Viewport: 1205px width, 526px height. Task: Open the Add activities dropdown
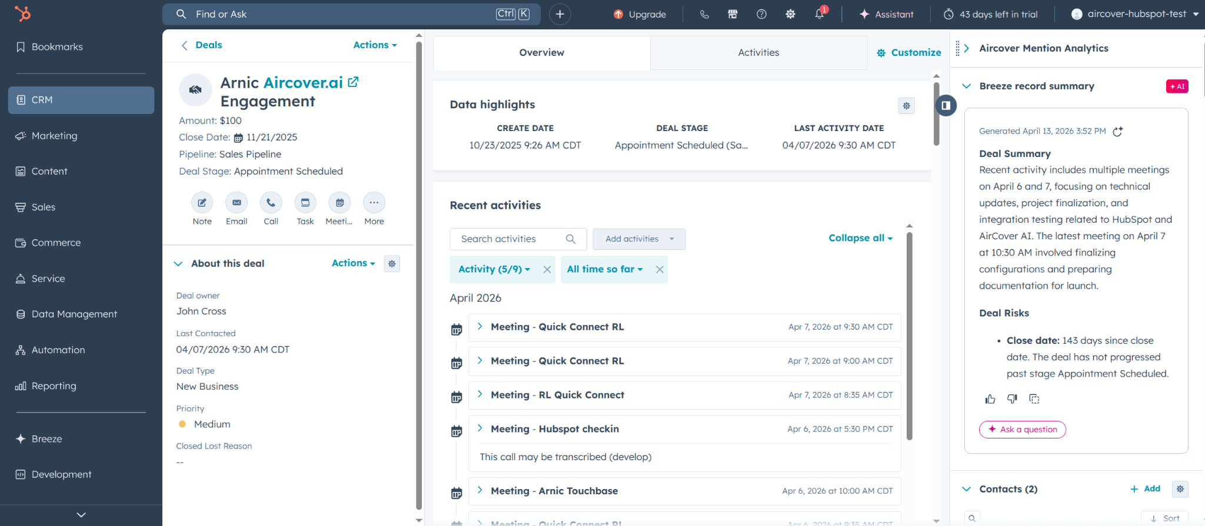(x=639, y=239)
